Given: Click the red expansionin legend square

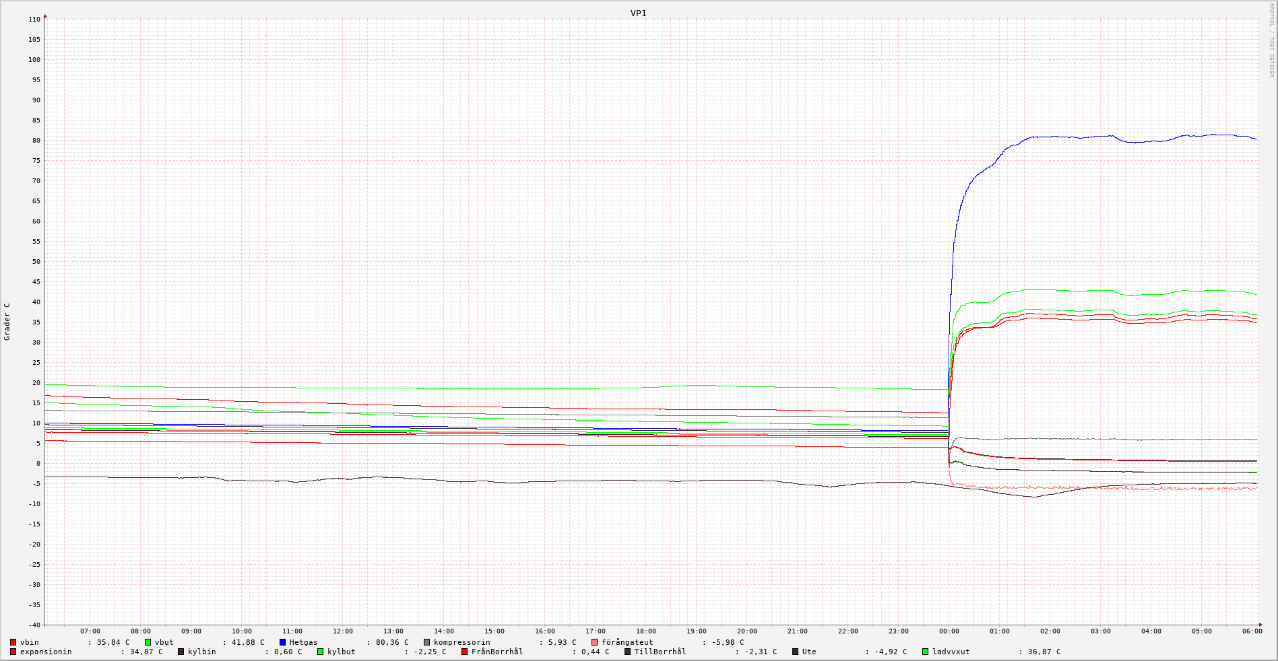Looking at the screenshot, I should 13,652.
